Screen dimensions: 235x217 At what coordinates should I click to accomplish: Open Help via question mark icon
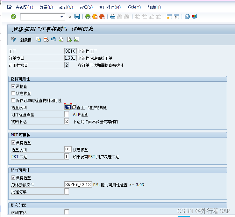click(x=187, y=17)
